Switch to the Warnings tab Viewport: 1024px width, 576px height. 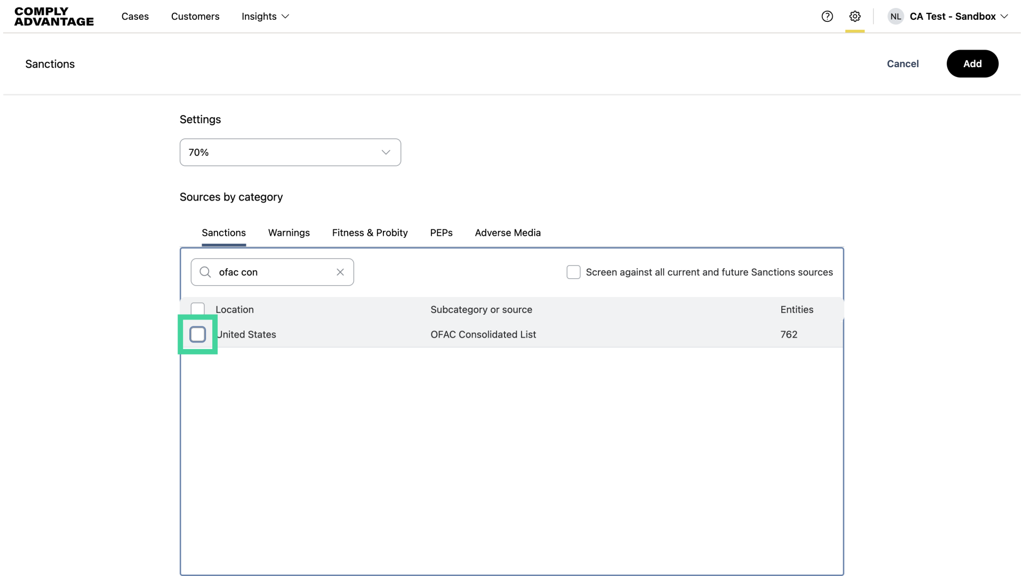pyautogui.click(x=289, y=233)
